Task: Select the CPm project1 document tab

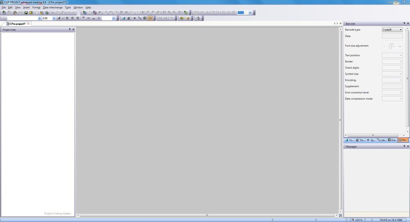Action: coord(18,24)
